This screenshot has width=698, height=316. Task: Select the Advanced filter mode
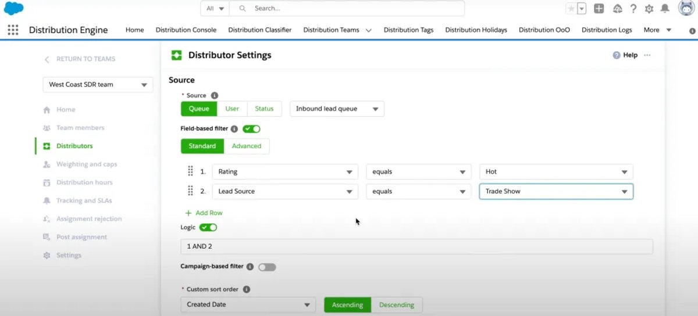click(247, 146)
